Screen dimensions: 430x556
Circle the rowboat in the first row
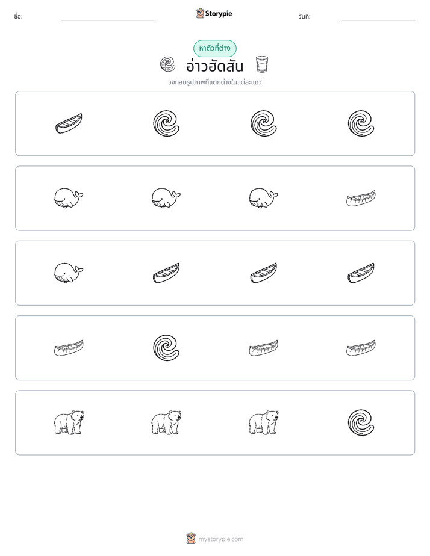(69, 123)
